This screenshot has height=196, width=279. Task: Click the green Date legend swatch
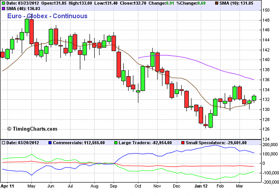(x=4, y=3)
